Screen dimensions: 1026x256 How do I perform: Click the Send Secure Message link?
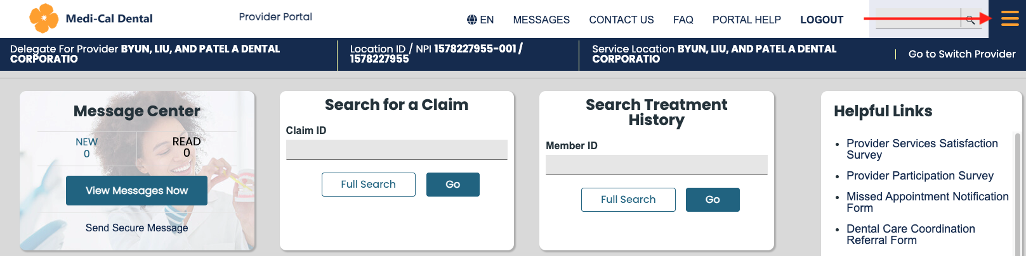pos(136,228)
